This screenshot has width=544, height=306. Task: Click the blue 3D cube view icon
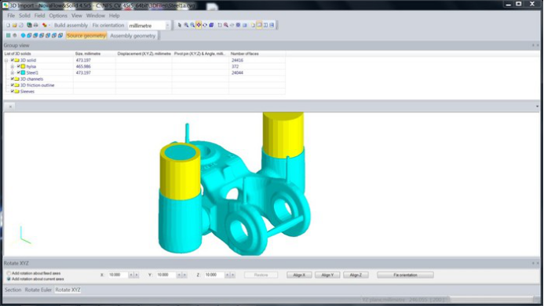(211, 25)
